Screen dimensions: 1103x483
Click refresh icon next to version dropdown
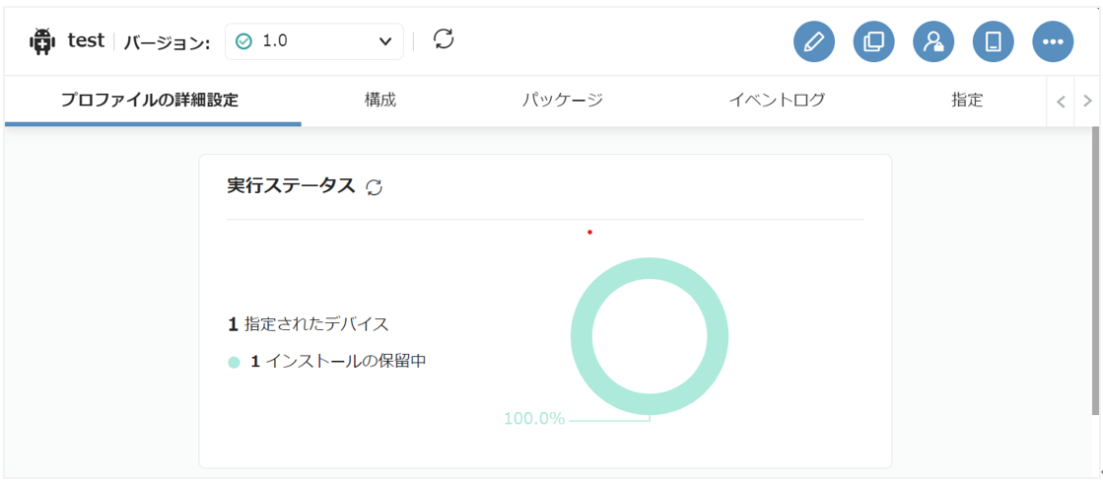click(444, 38)
